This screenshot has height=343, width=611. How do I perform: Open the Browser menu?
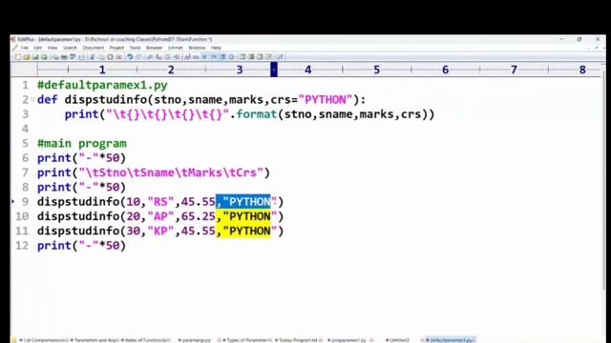coord(155,48)
